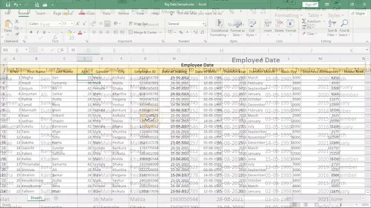The image size is (371, 208).
Task: Click the Save icon in title bar
Action: point(8,5)
